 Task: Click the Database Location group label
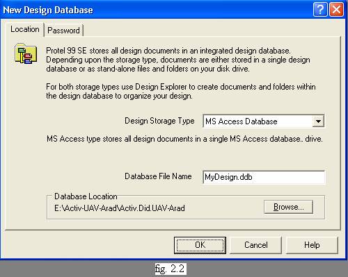coord(86,196)
